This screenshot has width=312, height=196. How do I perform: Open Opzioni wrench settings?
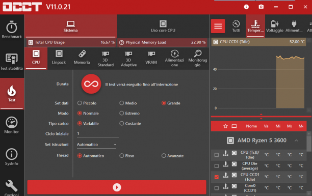(x=12, y=188)
